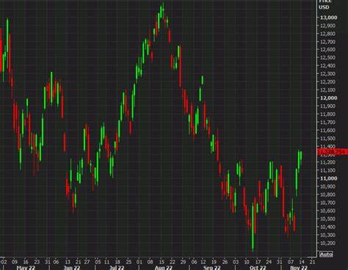348x270 pixels.
Task: Click the 10,400 price level
Action: 327,227
